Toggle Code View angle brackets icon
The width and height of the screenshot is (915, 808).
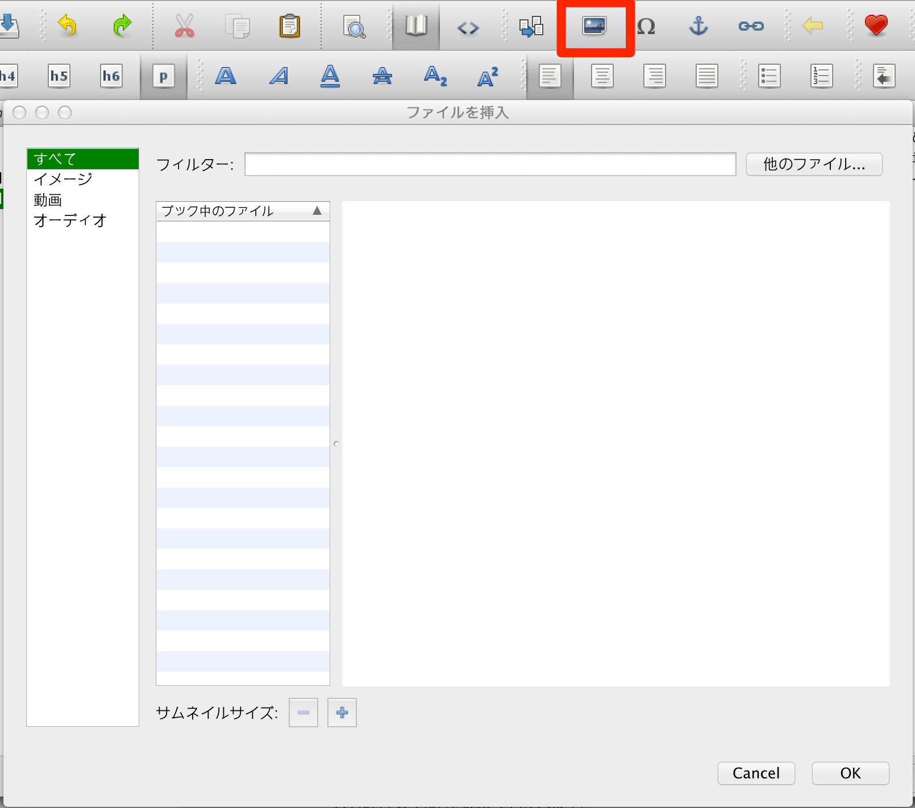[x=468, y=27]
